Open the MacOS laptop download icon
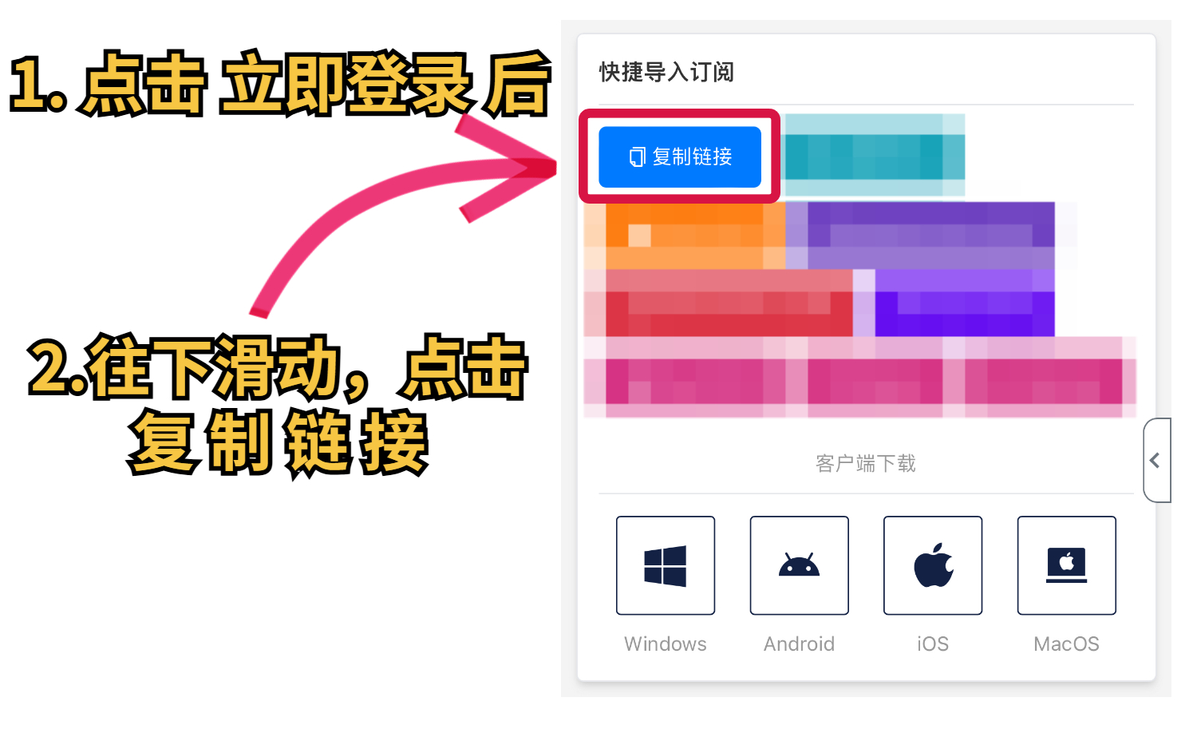Image resolution: width=1197 pixels, height=733 pixels. [1067, 565]
